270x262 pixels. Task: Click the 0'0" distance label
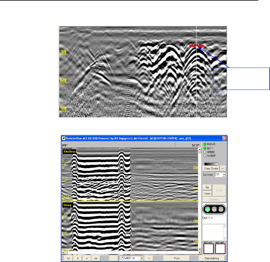[65, 145]
